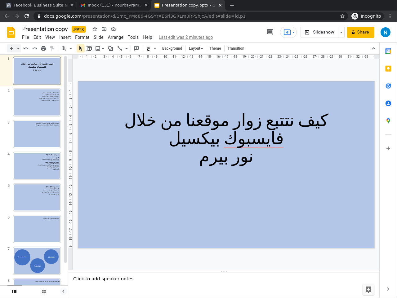Open the Arrange menu
The height and width of the screenshot is (298, 397).
pyautogui.click(x=116, y=37)
